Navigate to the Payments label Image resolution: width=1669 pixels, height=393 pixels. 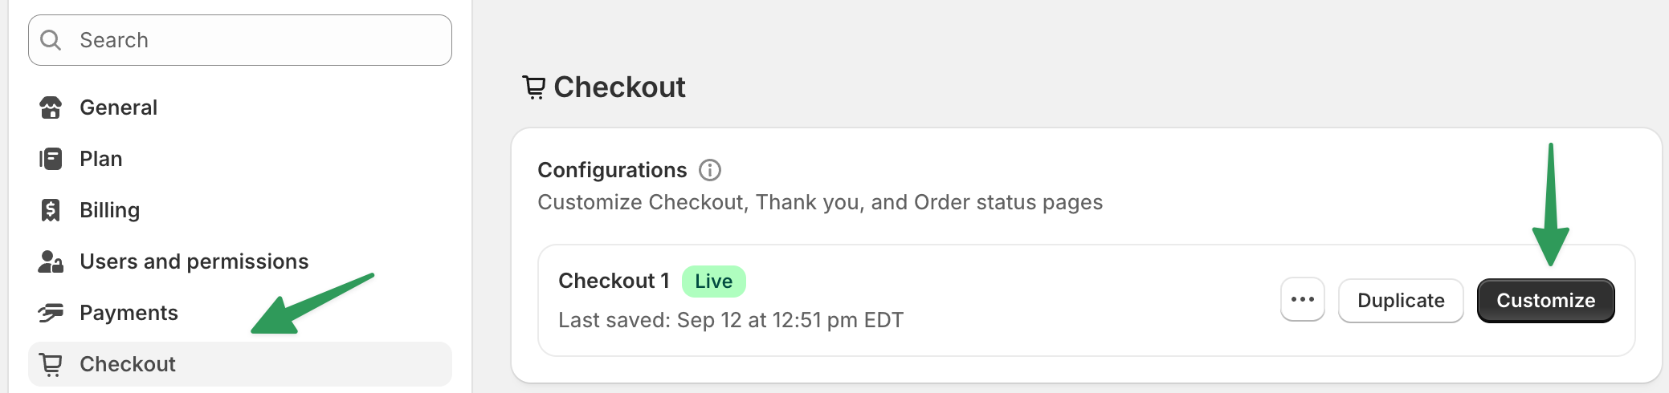129,313
